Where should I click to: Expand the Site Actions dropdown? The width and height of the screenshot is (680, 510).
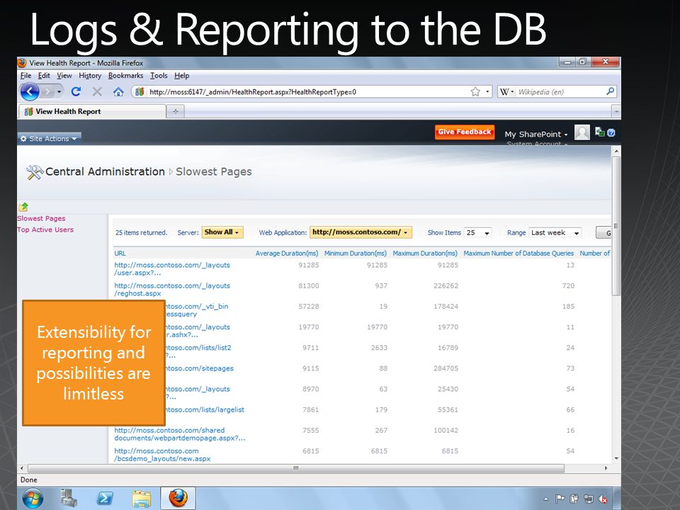pyautogui.click(x=49, y=138)
